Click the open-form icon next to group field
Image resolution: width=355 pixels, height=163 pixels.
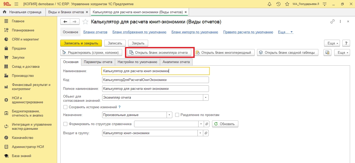(x=206, y=133)
